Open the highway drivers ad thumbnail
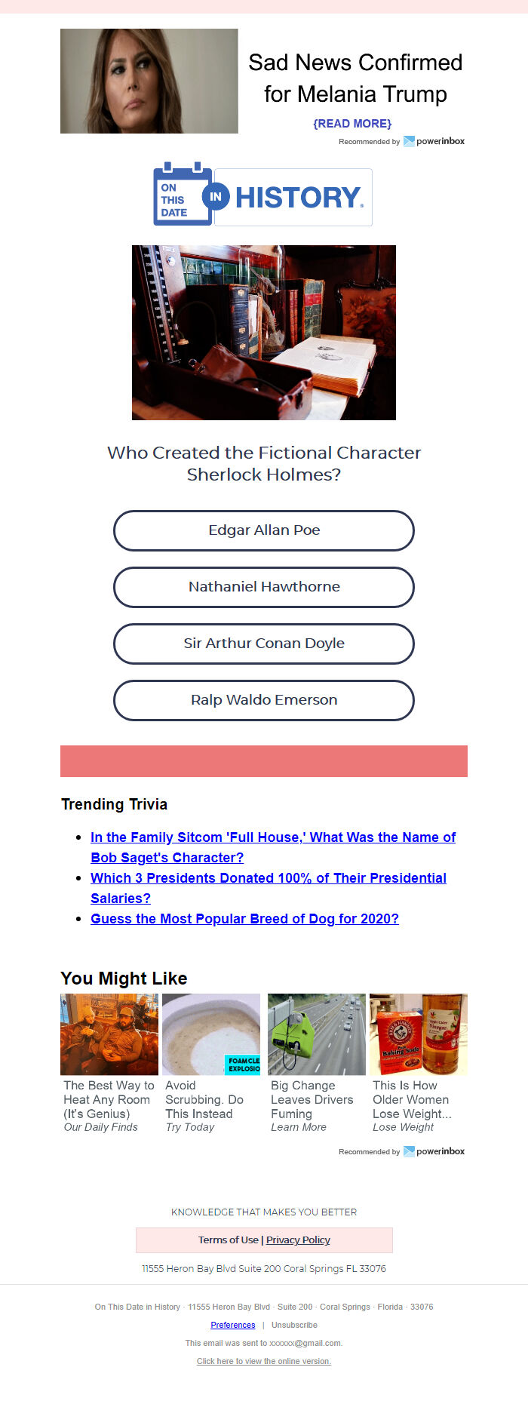The image size is (528, 1401). coord(317,1034)
